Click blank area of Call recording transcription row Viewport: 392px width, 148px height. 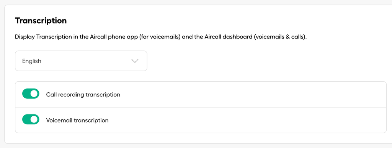point(250,95)
